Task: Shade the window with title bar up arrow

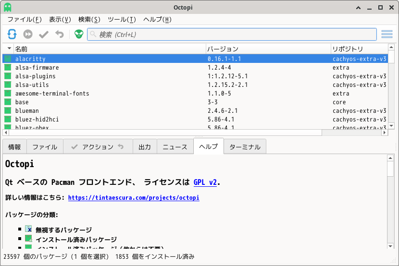Action: tap(358, 7)
